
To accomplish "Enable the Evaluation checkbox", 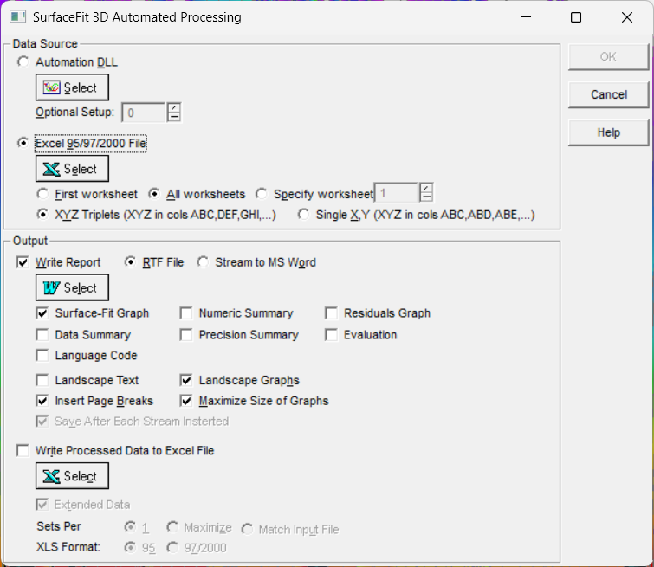I will click(x=331, y=335).
